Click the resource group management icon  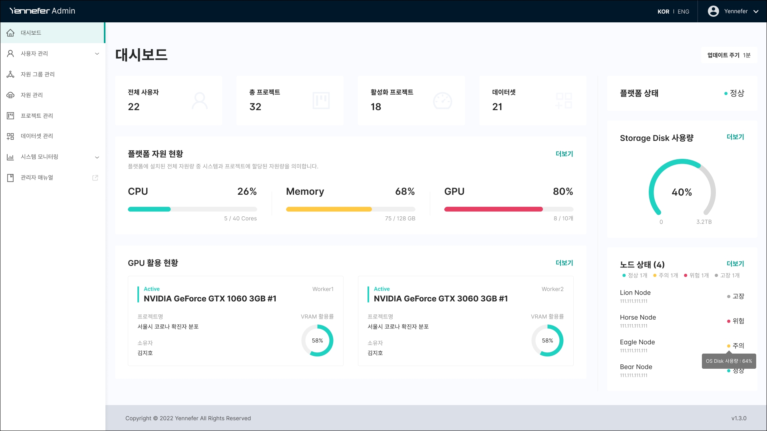coord(10,74)
